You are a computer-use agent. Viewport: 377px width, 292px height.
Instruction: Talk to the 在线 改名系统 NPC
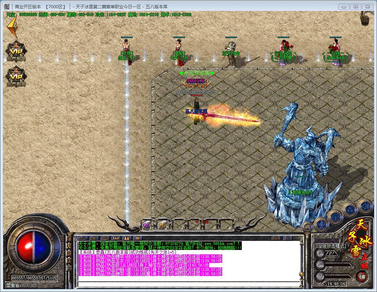(x=335, y=53)
